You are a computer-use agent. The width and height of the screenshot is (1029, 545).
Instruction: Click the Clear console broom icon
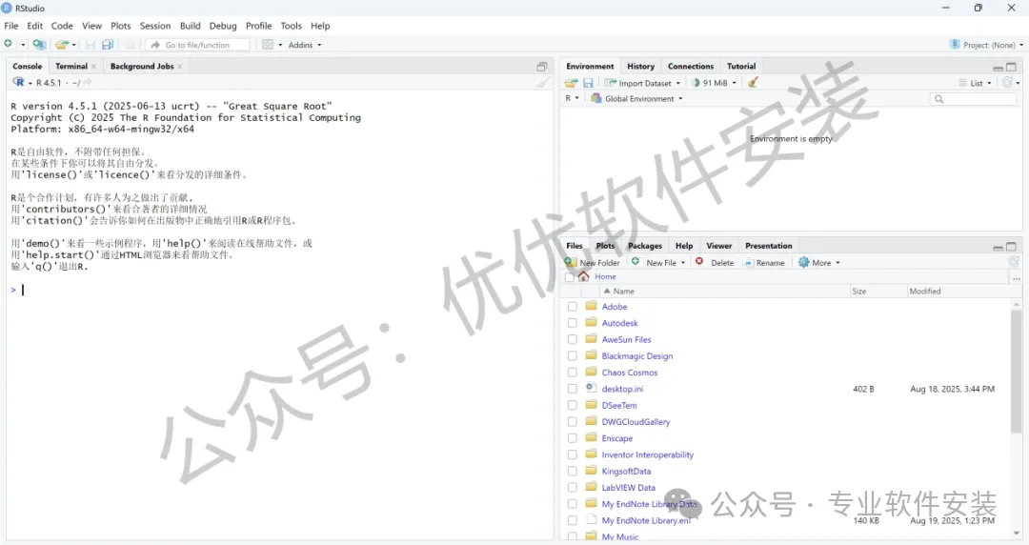(x=543, y=83)
